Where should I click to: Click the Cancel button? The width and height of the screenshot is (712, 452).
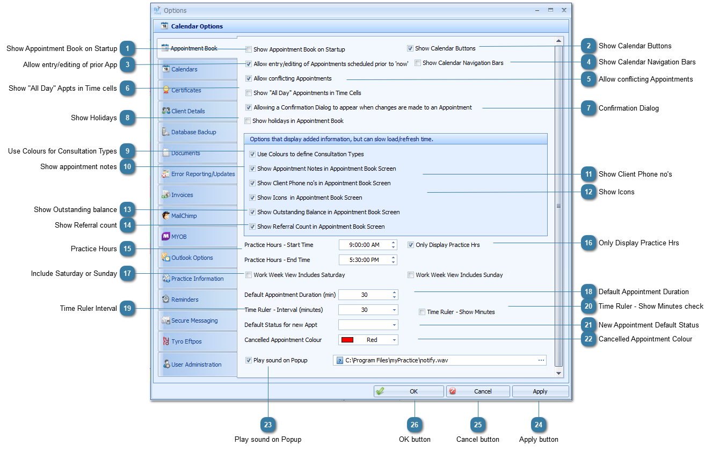(478, 391)
